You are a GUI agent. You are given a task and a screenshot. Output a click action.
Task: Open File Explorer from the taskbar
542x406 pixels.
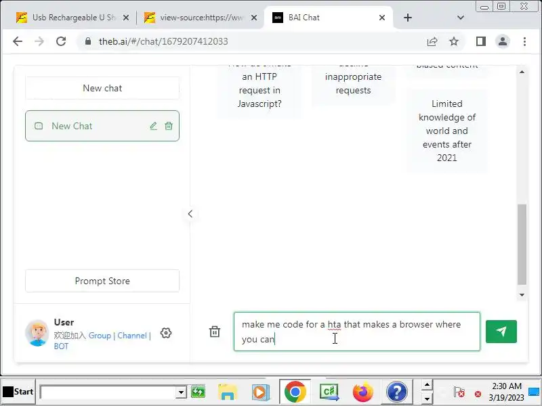[227, 392]
